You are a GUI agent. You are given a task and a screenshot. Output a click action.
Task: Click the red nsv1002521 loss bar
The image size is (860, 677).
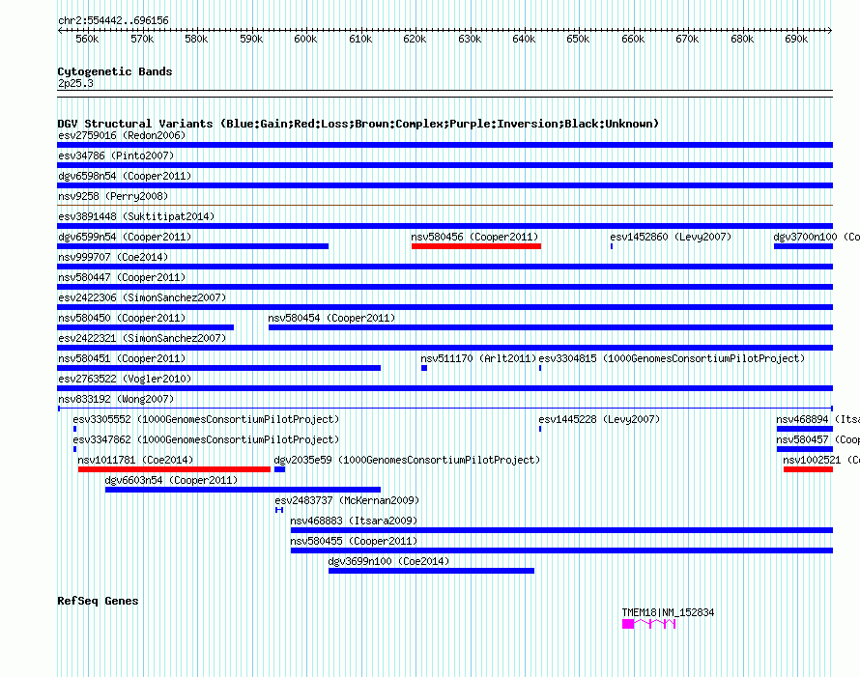(808, 469)
